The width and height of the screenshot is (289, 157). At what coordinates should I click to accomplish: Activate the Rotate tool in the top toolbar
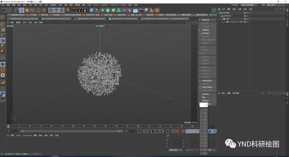pyautogui.click(x=33, y=10)
